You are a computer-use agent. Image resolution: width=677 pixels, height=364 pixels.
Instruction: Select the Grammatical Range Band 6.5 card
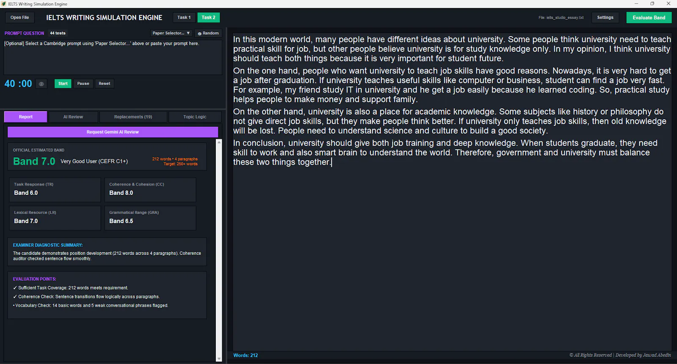[150, 218]
